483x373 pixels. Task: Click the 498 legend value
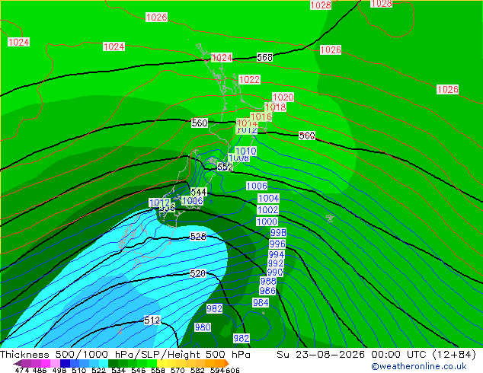click(x=59, y=370)
